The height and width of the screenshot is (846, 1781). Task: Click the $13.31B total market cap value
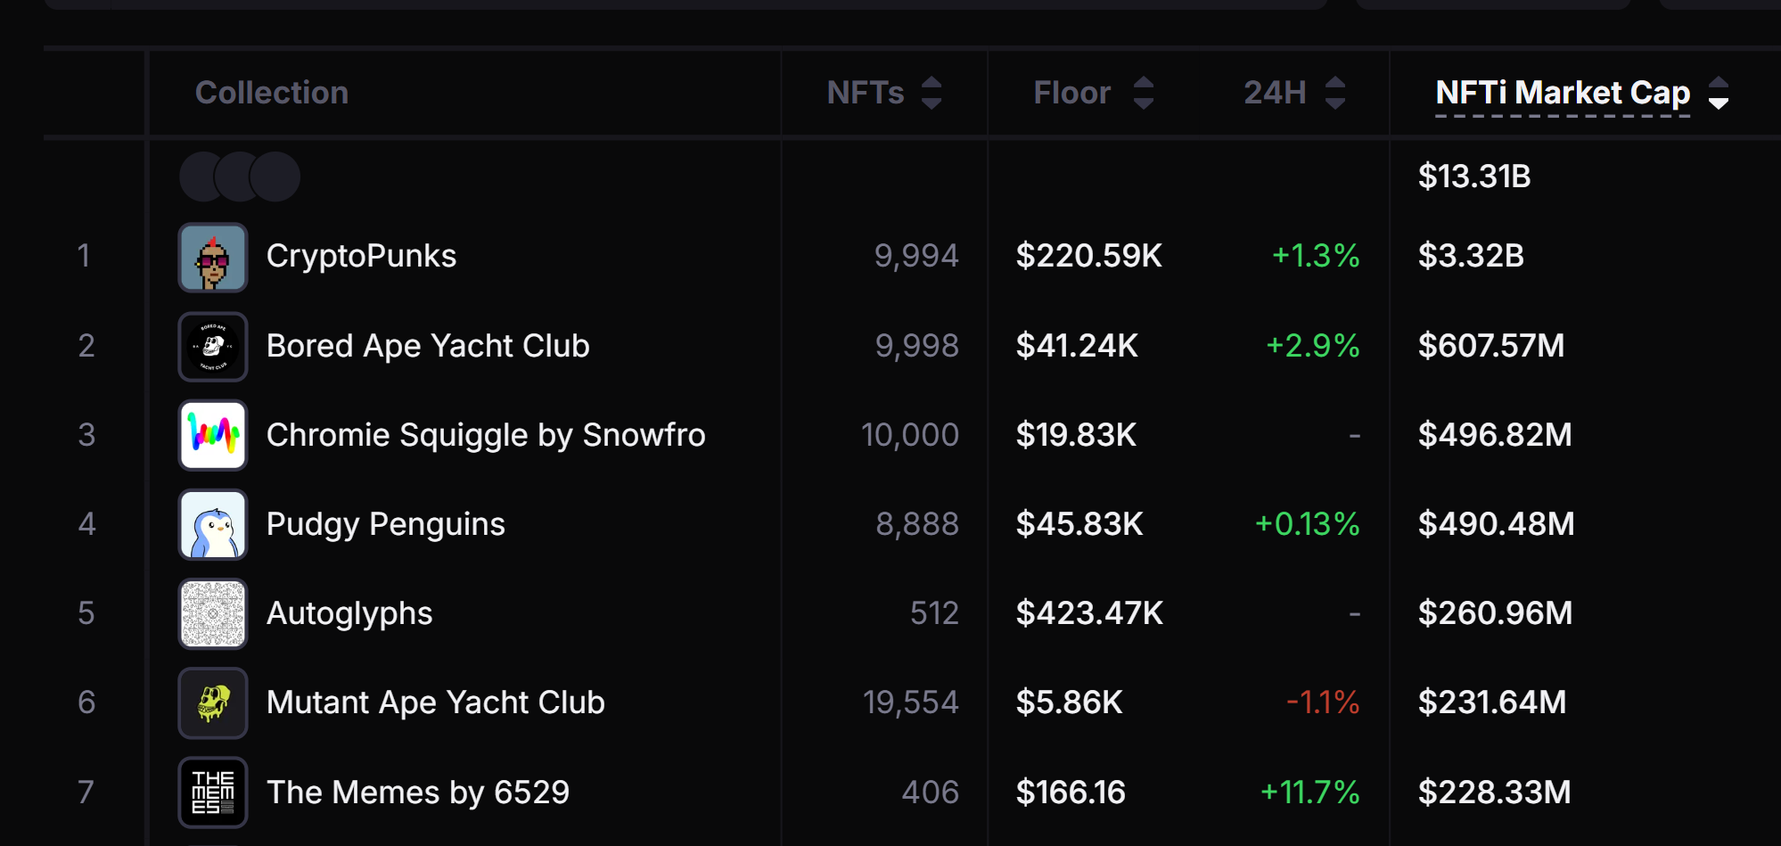[1474, 177]
